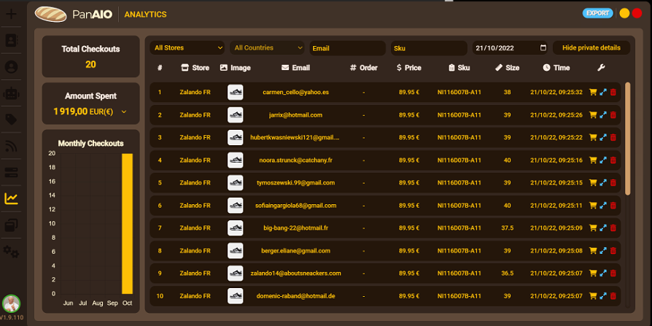Click the cart icon for domenic-raband row

tap(594, 296)
